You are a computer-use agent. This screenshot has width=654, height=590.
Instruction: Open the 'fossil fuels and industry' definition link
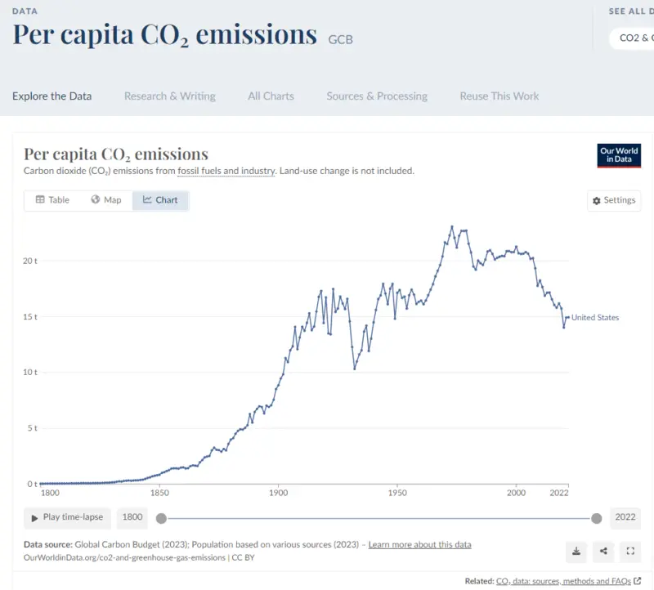point(226,171)
